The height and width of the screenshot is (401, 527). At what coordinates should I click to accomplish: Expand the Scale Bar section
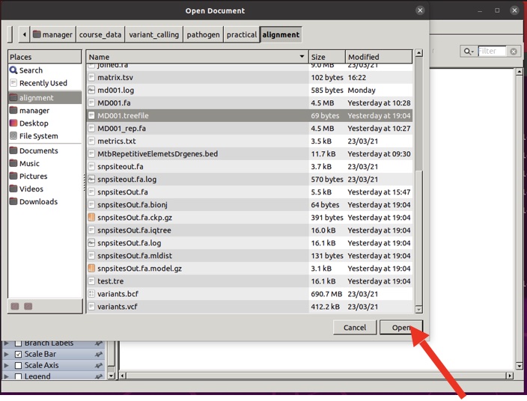[x=7, y=355]
